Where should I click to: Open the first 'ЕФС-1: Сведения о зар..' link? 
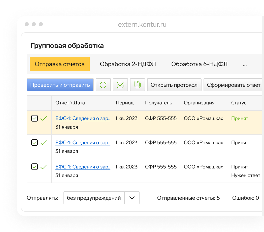click(x=83, y=118)
